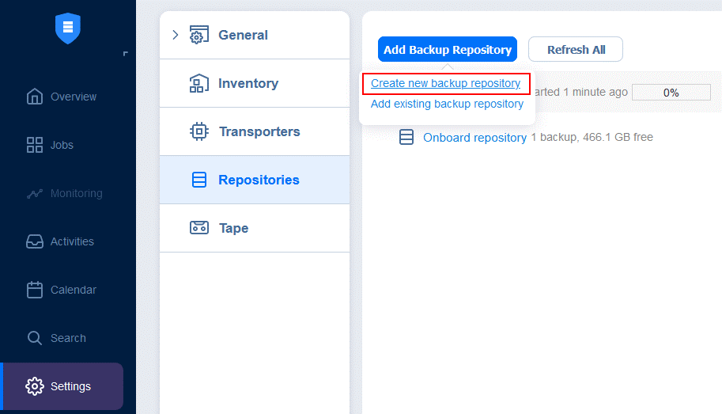Expand the General settings chevron
722x414 pixels.
(x=176, y=35)
